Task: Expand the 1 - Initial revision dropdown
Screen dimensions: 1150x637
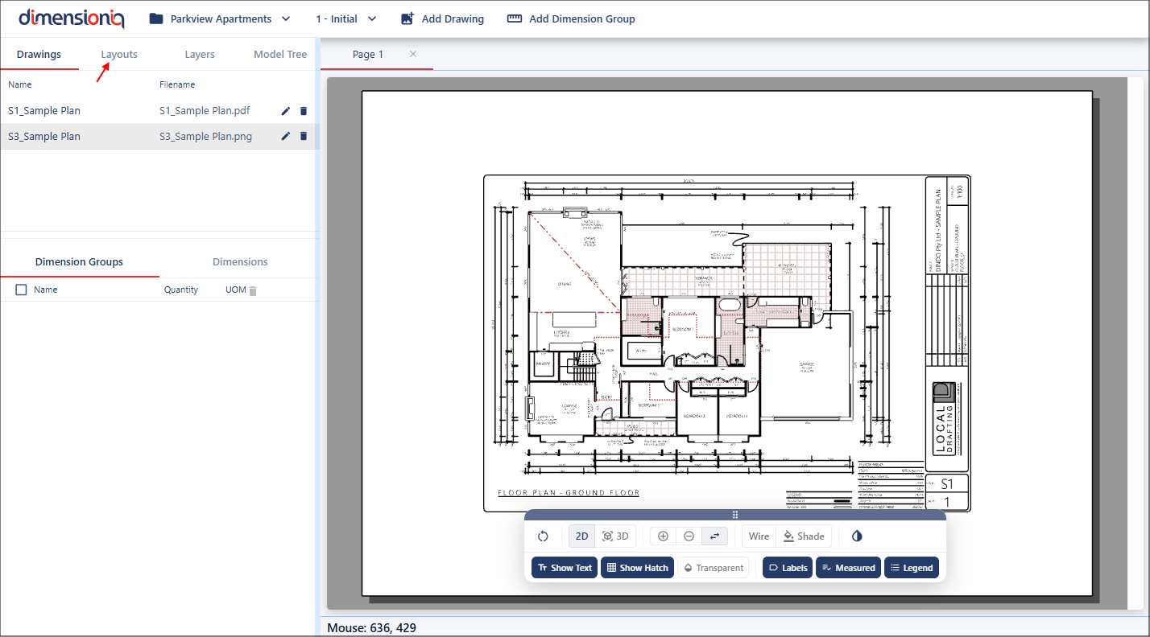Action: (345, 18)
